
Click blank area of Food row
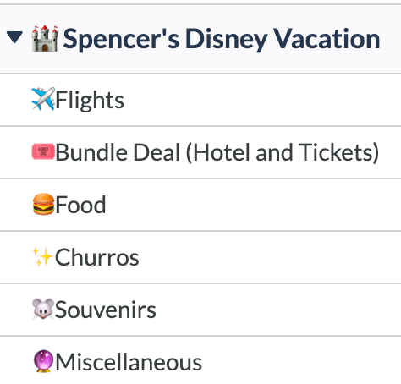pos(253,205)
